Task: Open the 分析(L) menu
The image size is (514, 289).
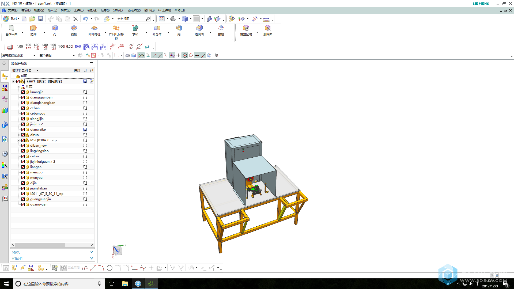Action: coord(118,10)
